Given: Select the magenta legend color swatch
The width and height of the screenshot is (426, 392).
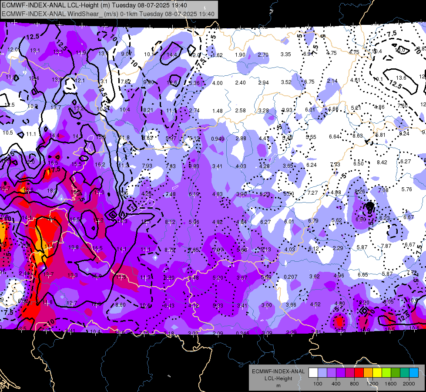Looking at the screenshot, I should (350, 373).
